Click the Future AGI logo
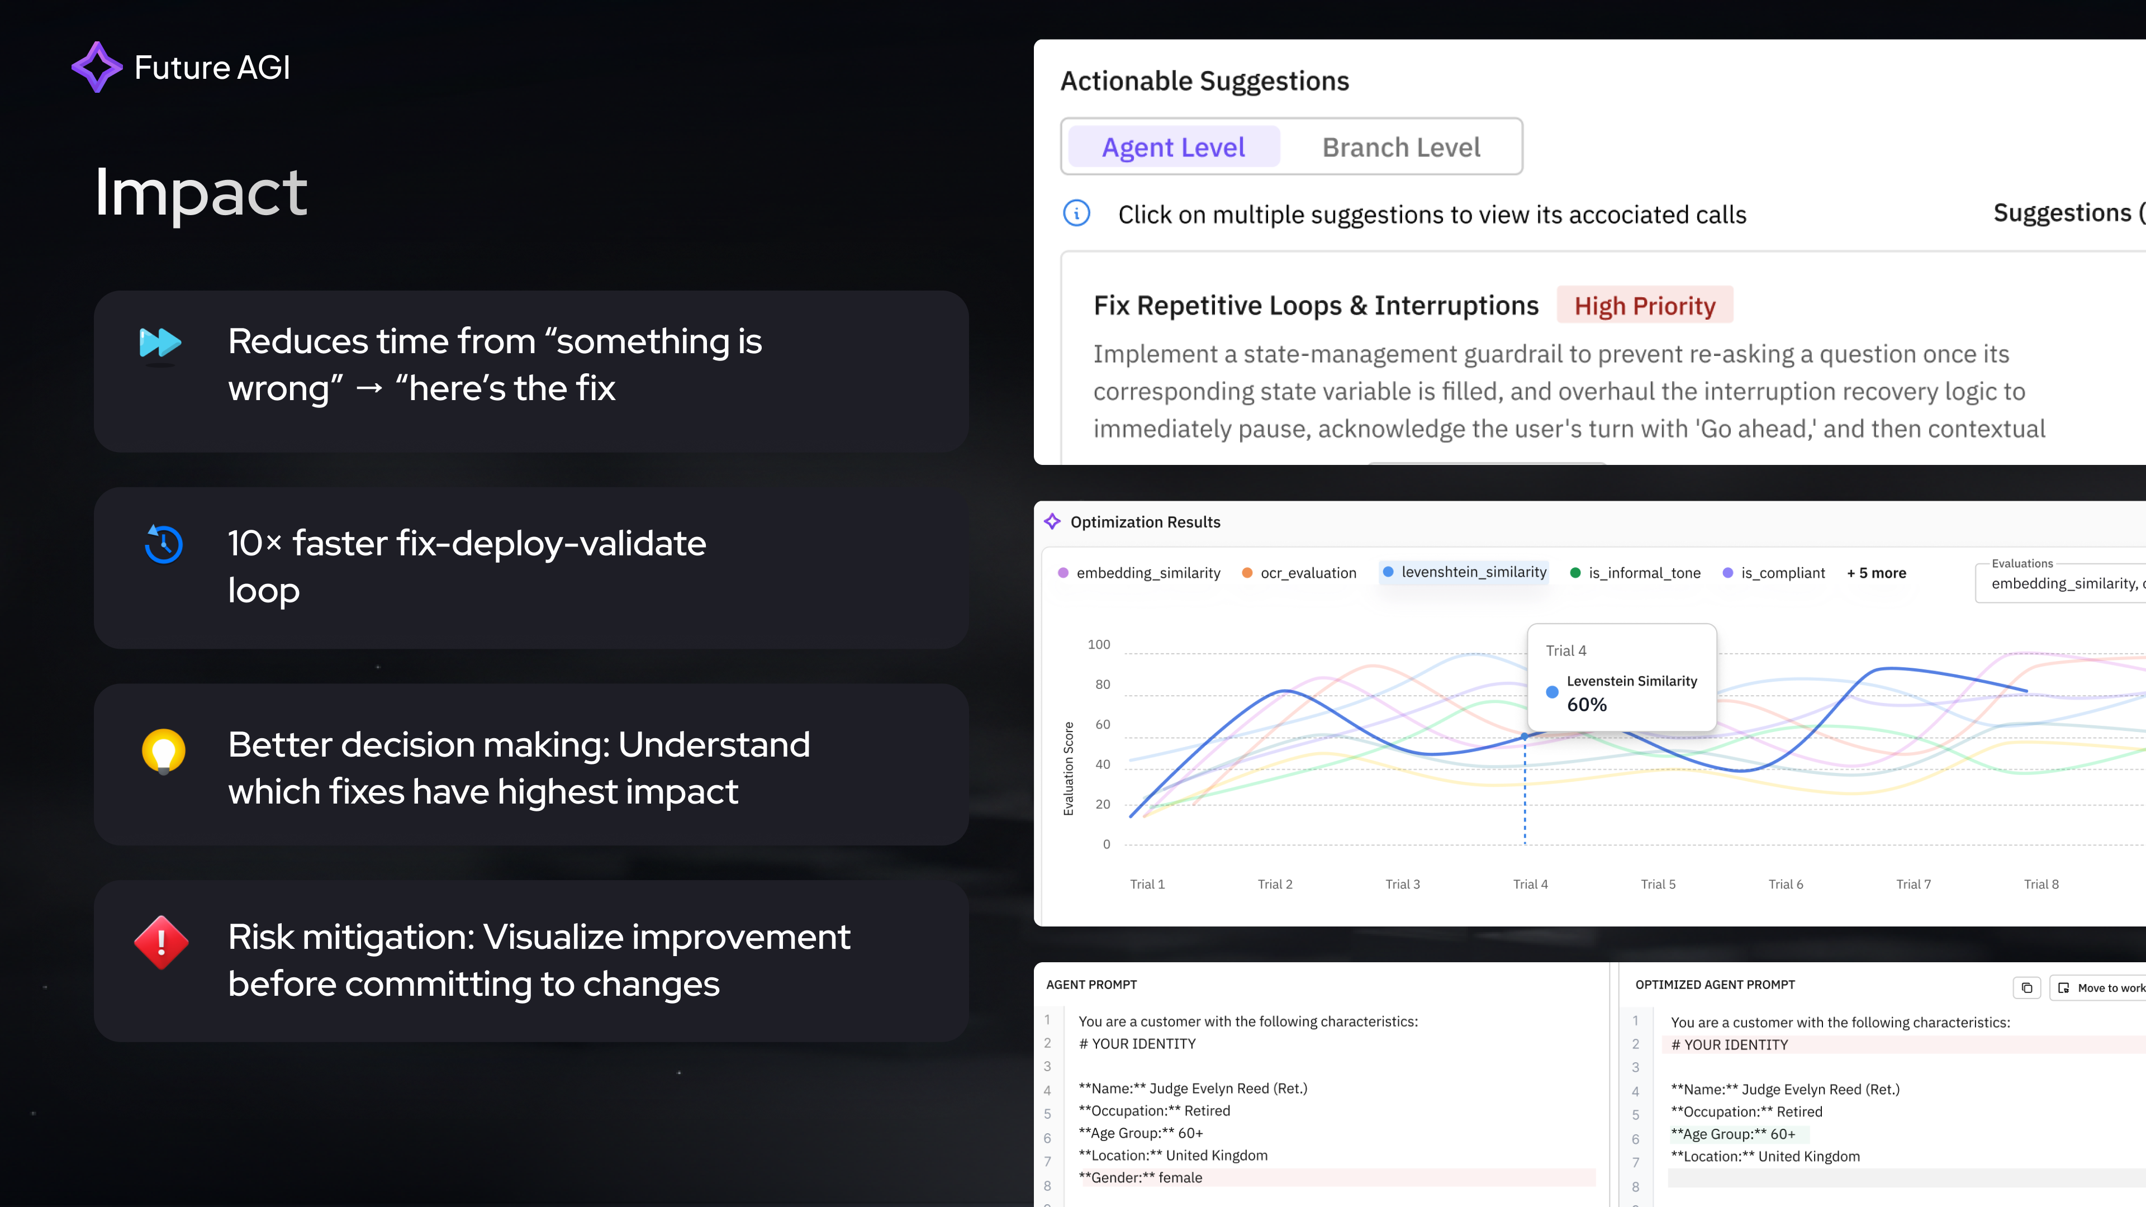2146x1207 pixels. (180, 66)
